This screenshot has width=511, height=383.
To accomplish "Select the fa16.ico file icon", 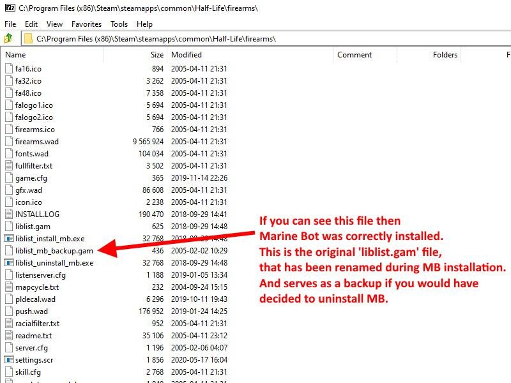I will click(x=9, y=69).
